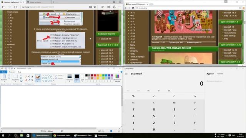Select the Fill with color bucket tool
The height and width of the screenshot is (138, 246).
(29, 77)
